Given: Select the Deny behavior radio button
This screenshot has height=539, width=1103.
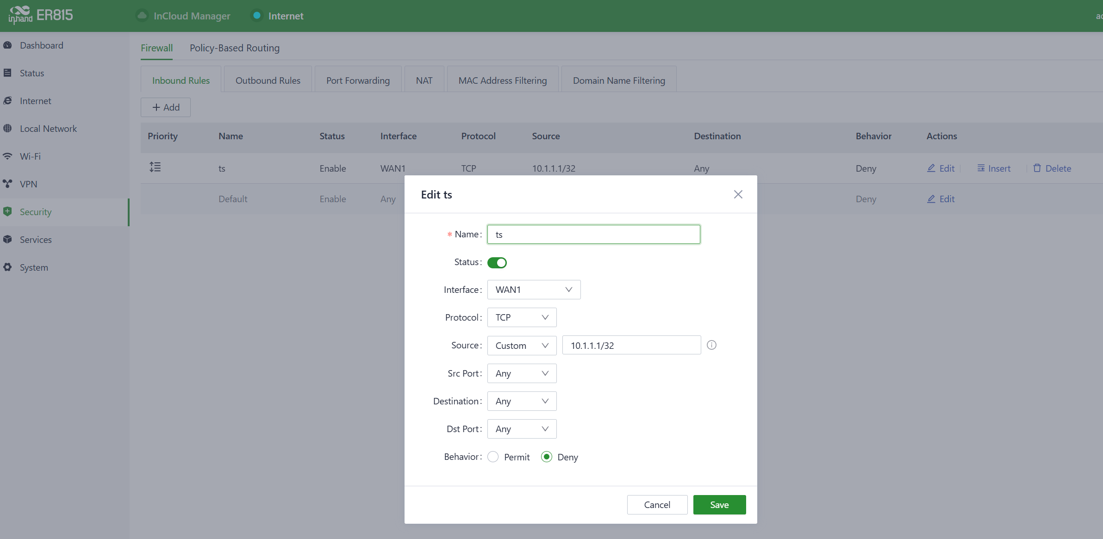Looking at the screenshot, I should 547,457.
